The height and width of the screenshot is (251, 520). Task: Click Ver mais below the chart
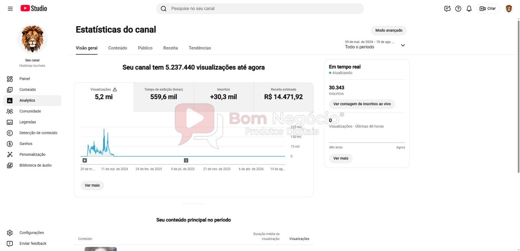(x=92, y=185)
